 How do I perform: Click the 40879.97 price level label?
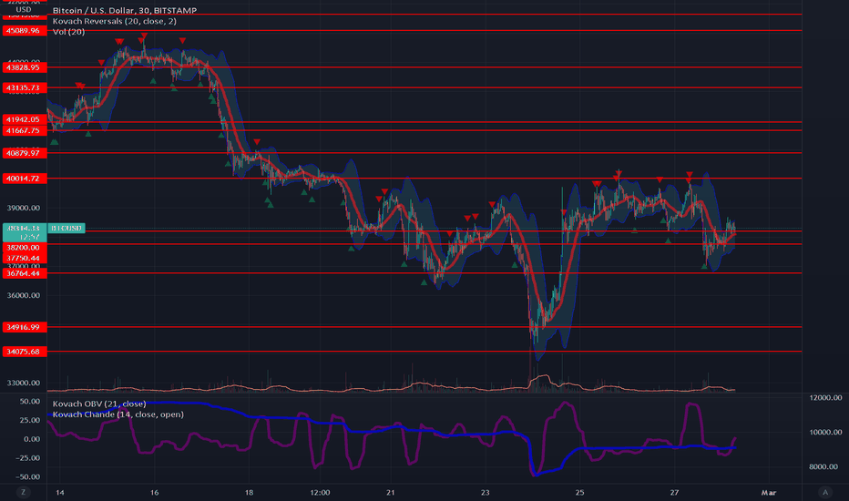pyautogui.click(x=25, y=153)
